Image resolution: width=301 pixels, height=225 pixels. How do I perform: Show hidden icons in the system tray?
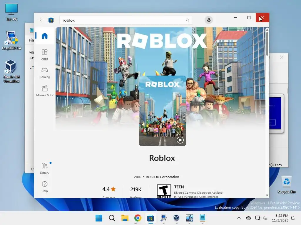[x=239, y=218]
